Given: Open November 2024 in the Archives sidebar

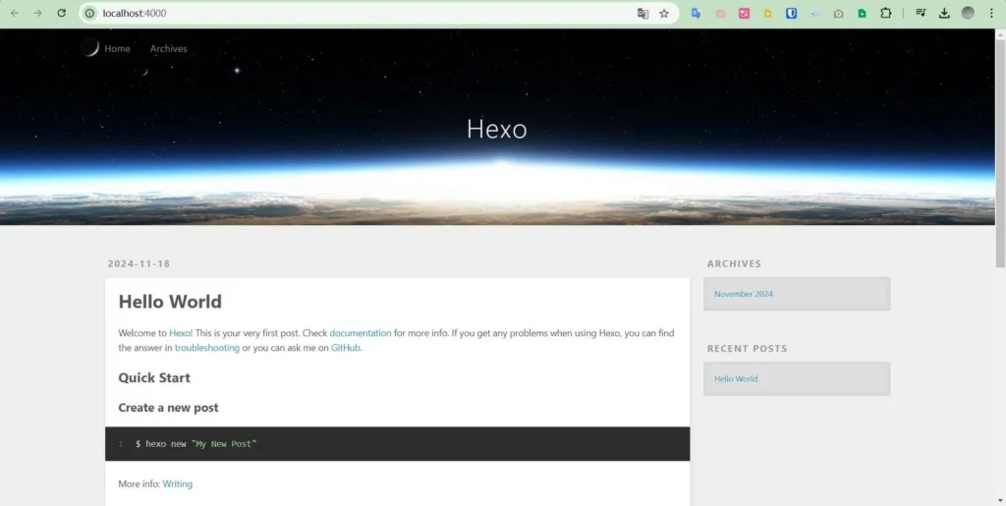Looking at the screenshot, I should tap(743, 294).
